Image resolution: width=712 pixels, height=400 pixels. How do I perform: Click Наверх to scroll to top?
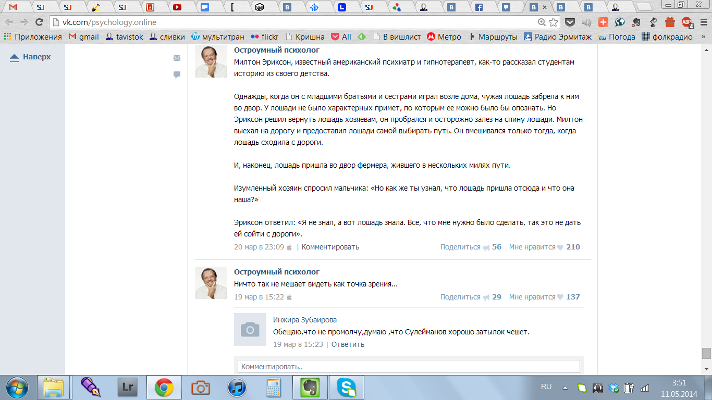point(31,57)
